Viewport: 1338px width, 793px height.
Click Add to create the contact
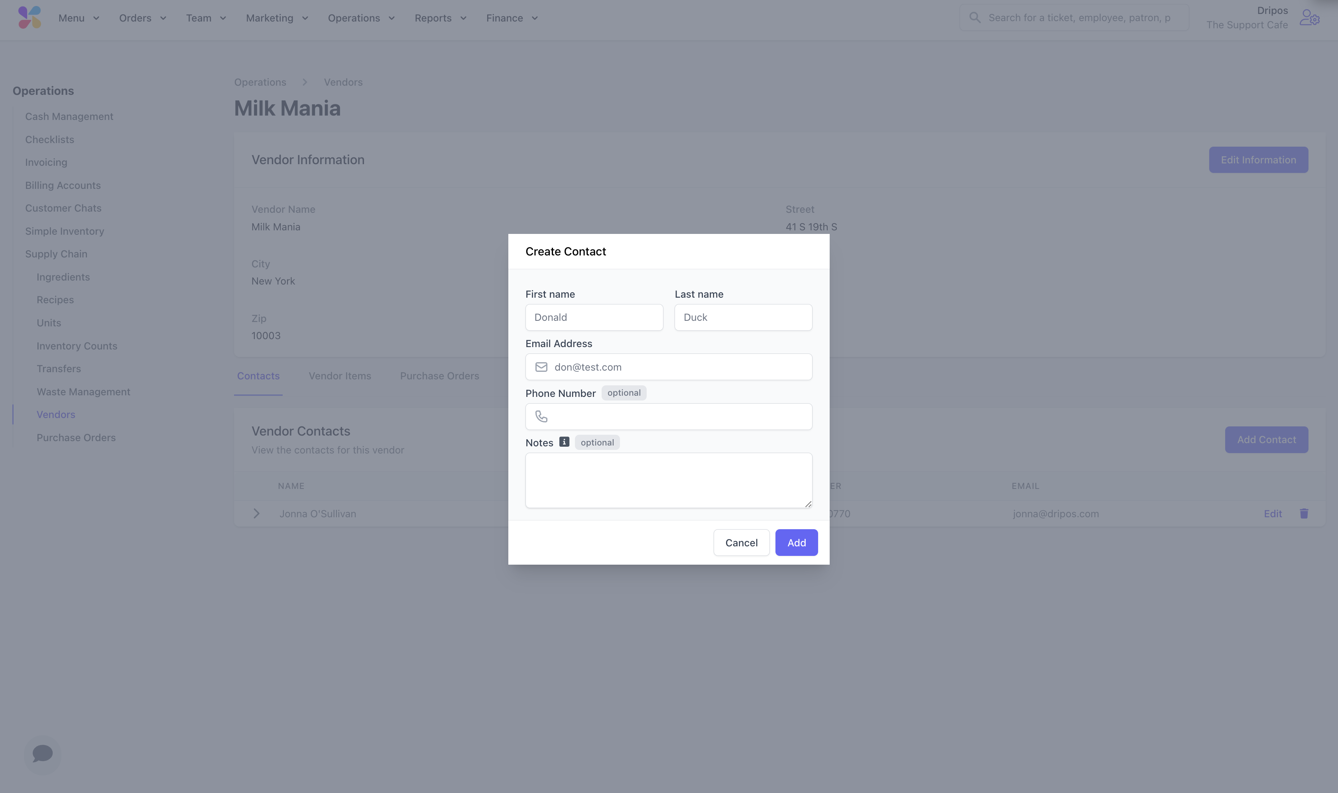click(797, 543)
